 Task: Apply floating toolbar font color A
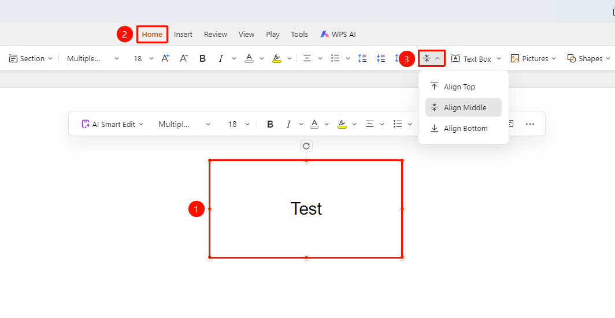(x=314, y=124)
